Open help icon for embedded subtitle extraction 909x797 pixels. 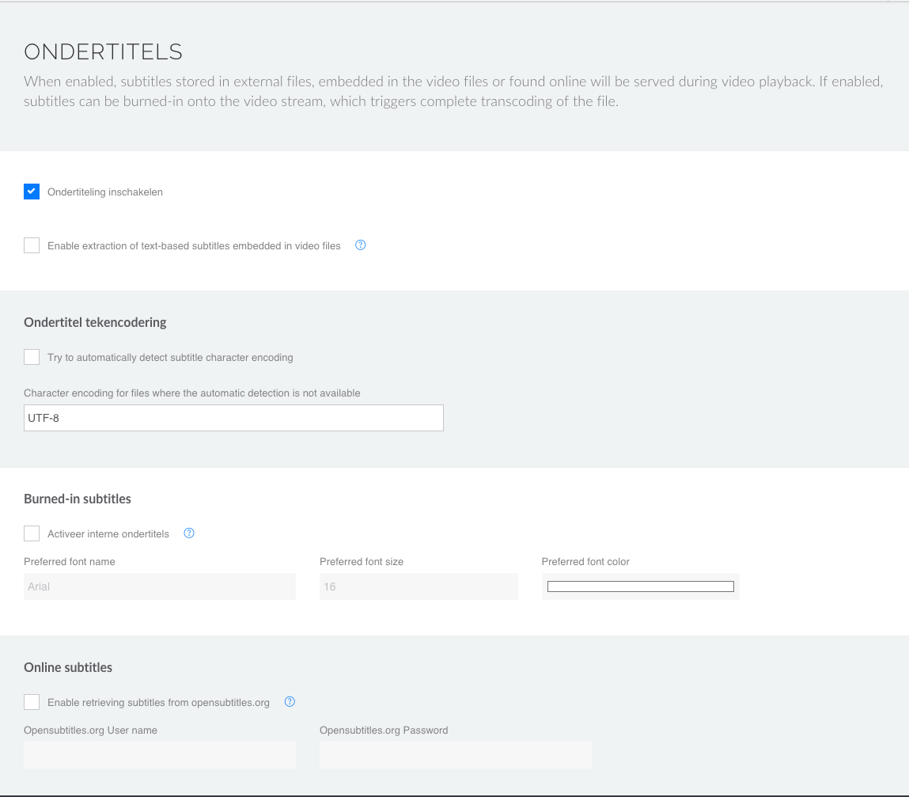[361, 245]
